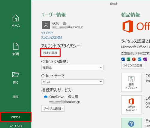Click the 秋葉 一郎 user name
Image resolution: width=150 pixels, height=128 pixels.
(59, 23)
